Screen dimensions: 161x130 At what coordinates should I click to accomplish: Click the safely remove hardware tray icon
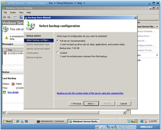133,121
